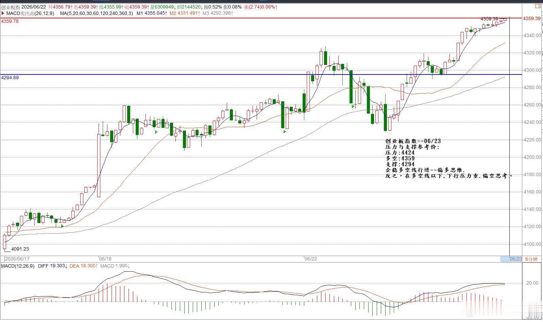
Task: Select the M2 4331.491 moving average value
Action: pyautogui.click(x=185, y=13)
